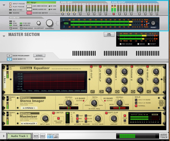Select SLOW attack on Maximizer
170x141 pixels.
tap(77, 121)
